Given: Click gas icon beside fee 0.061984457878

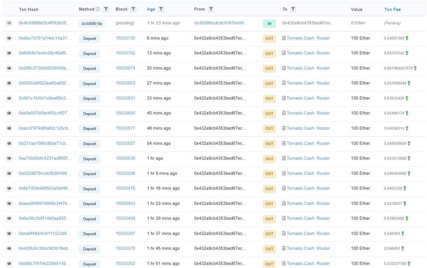Looking at the screenshot, I should (415, 68).
